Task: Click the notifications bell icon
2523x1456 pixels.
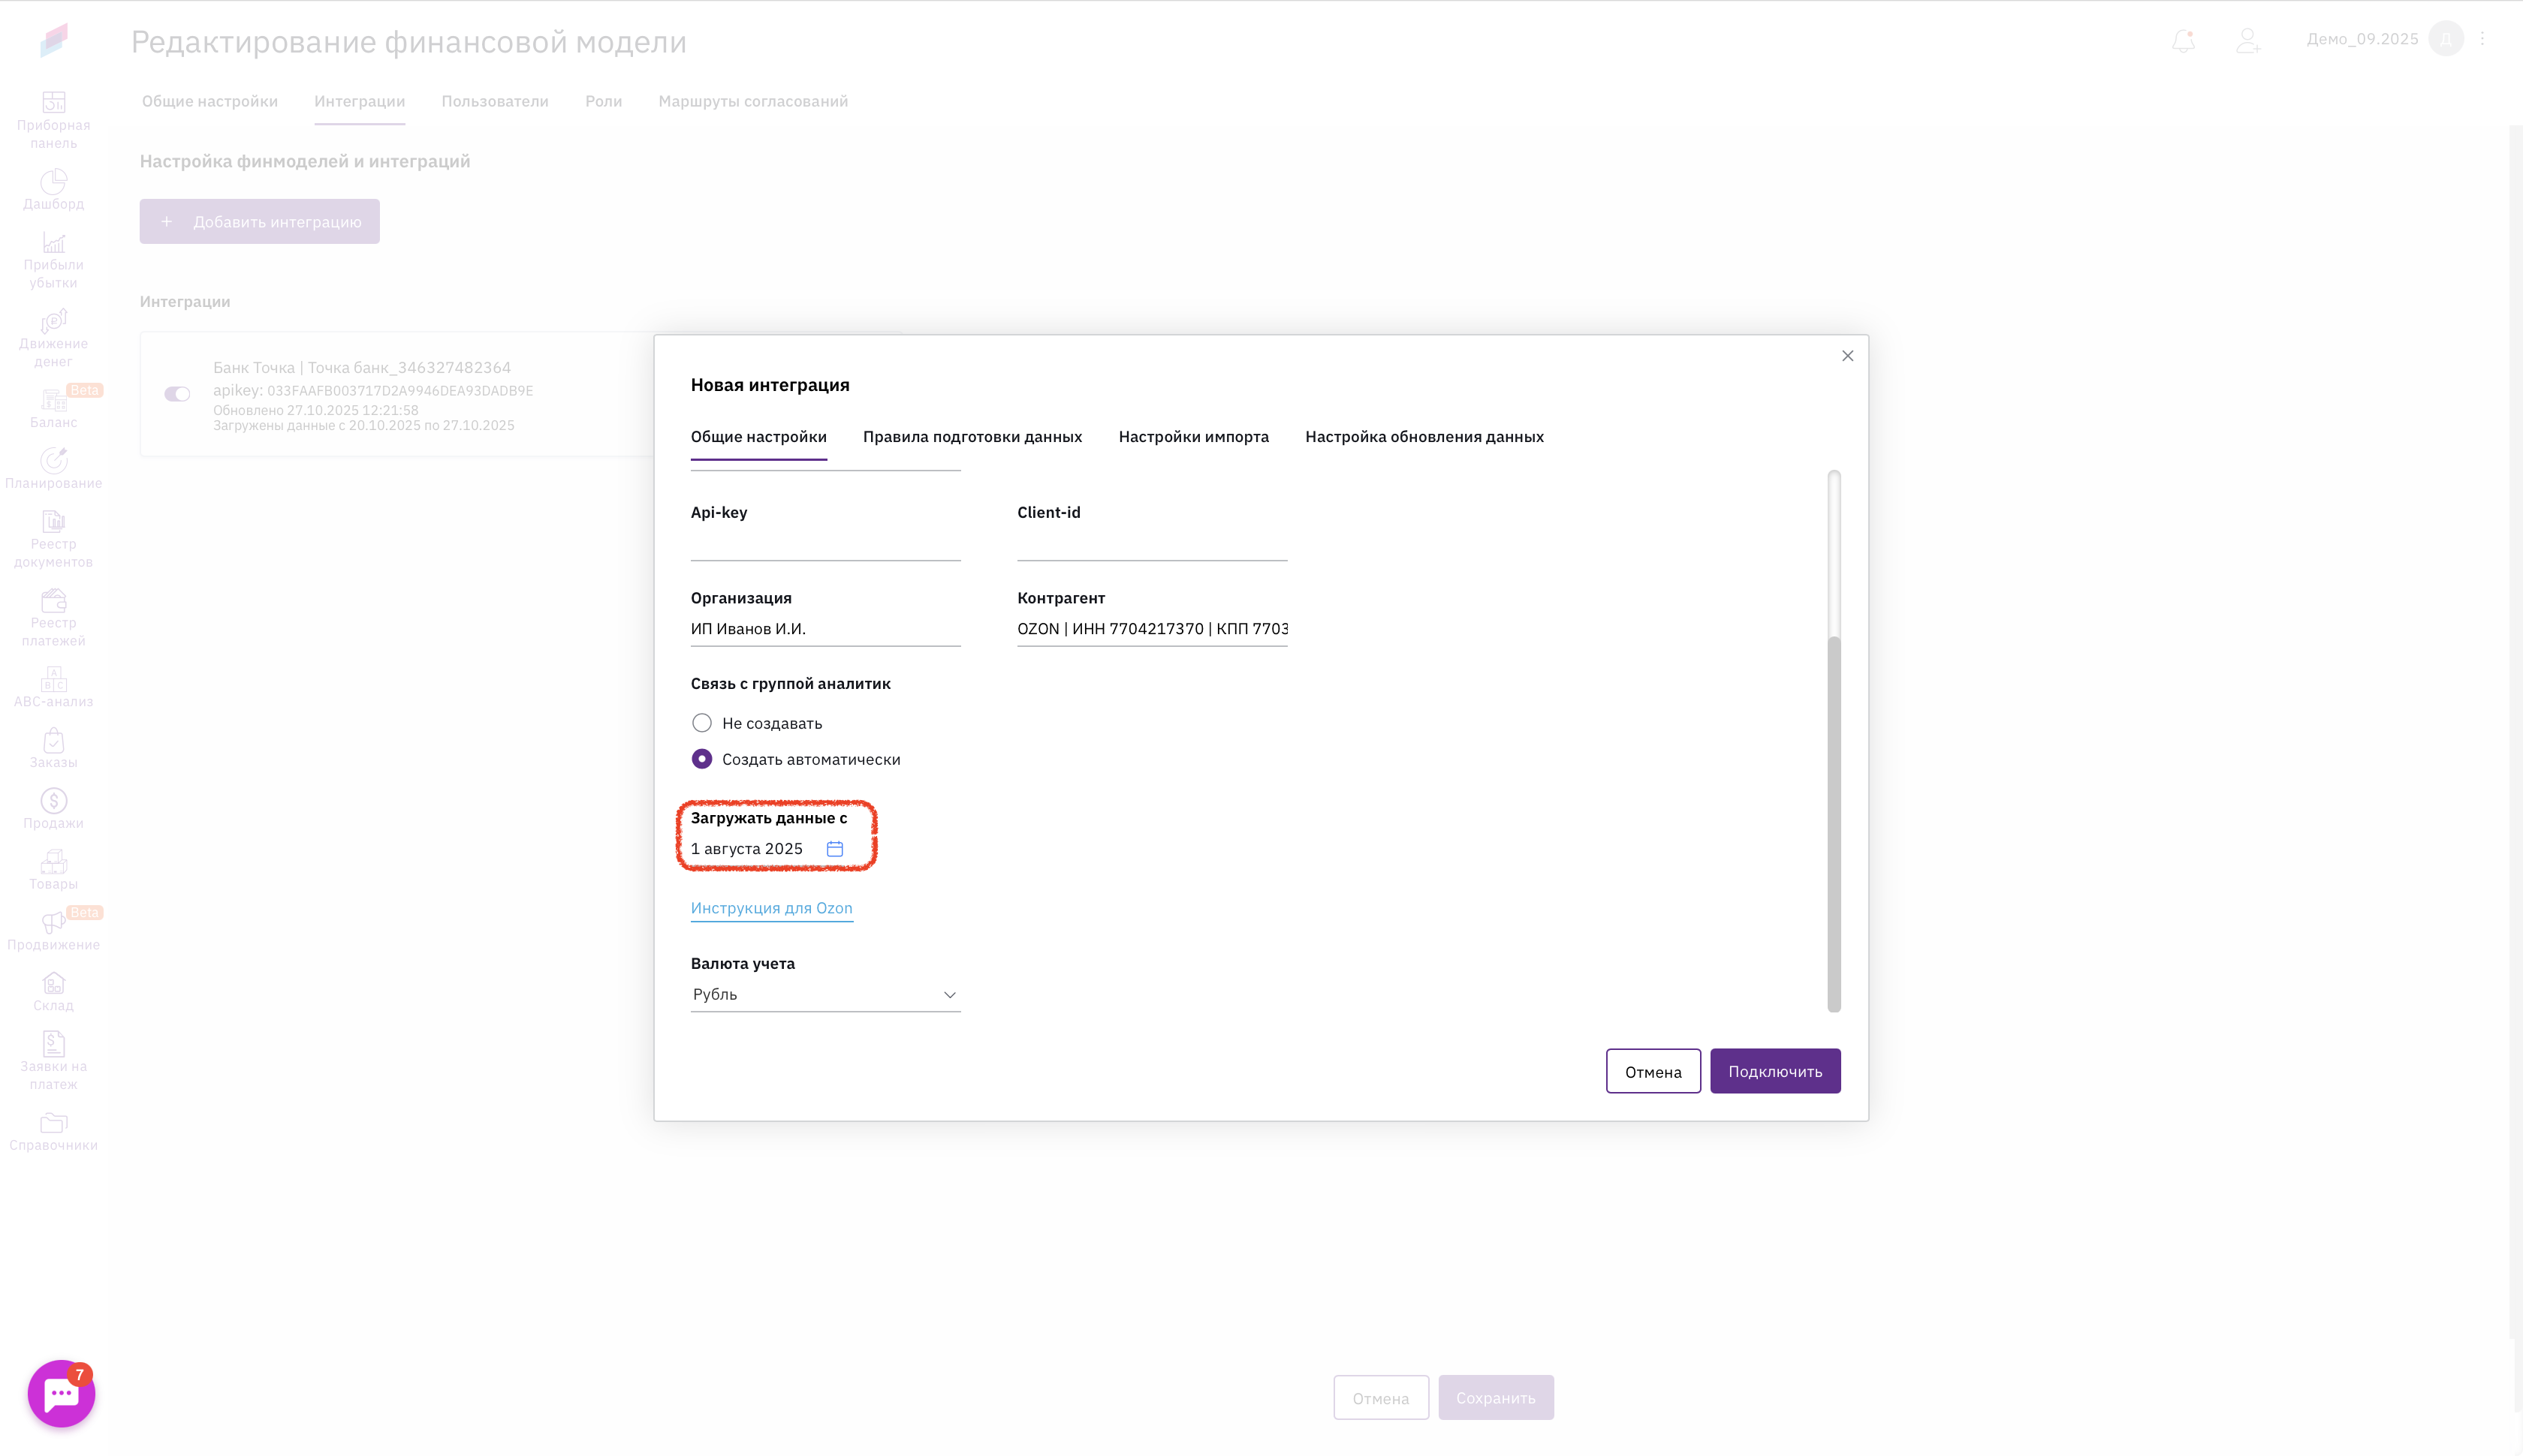Action: point(2183,40)
